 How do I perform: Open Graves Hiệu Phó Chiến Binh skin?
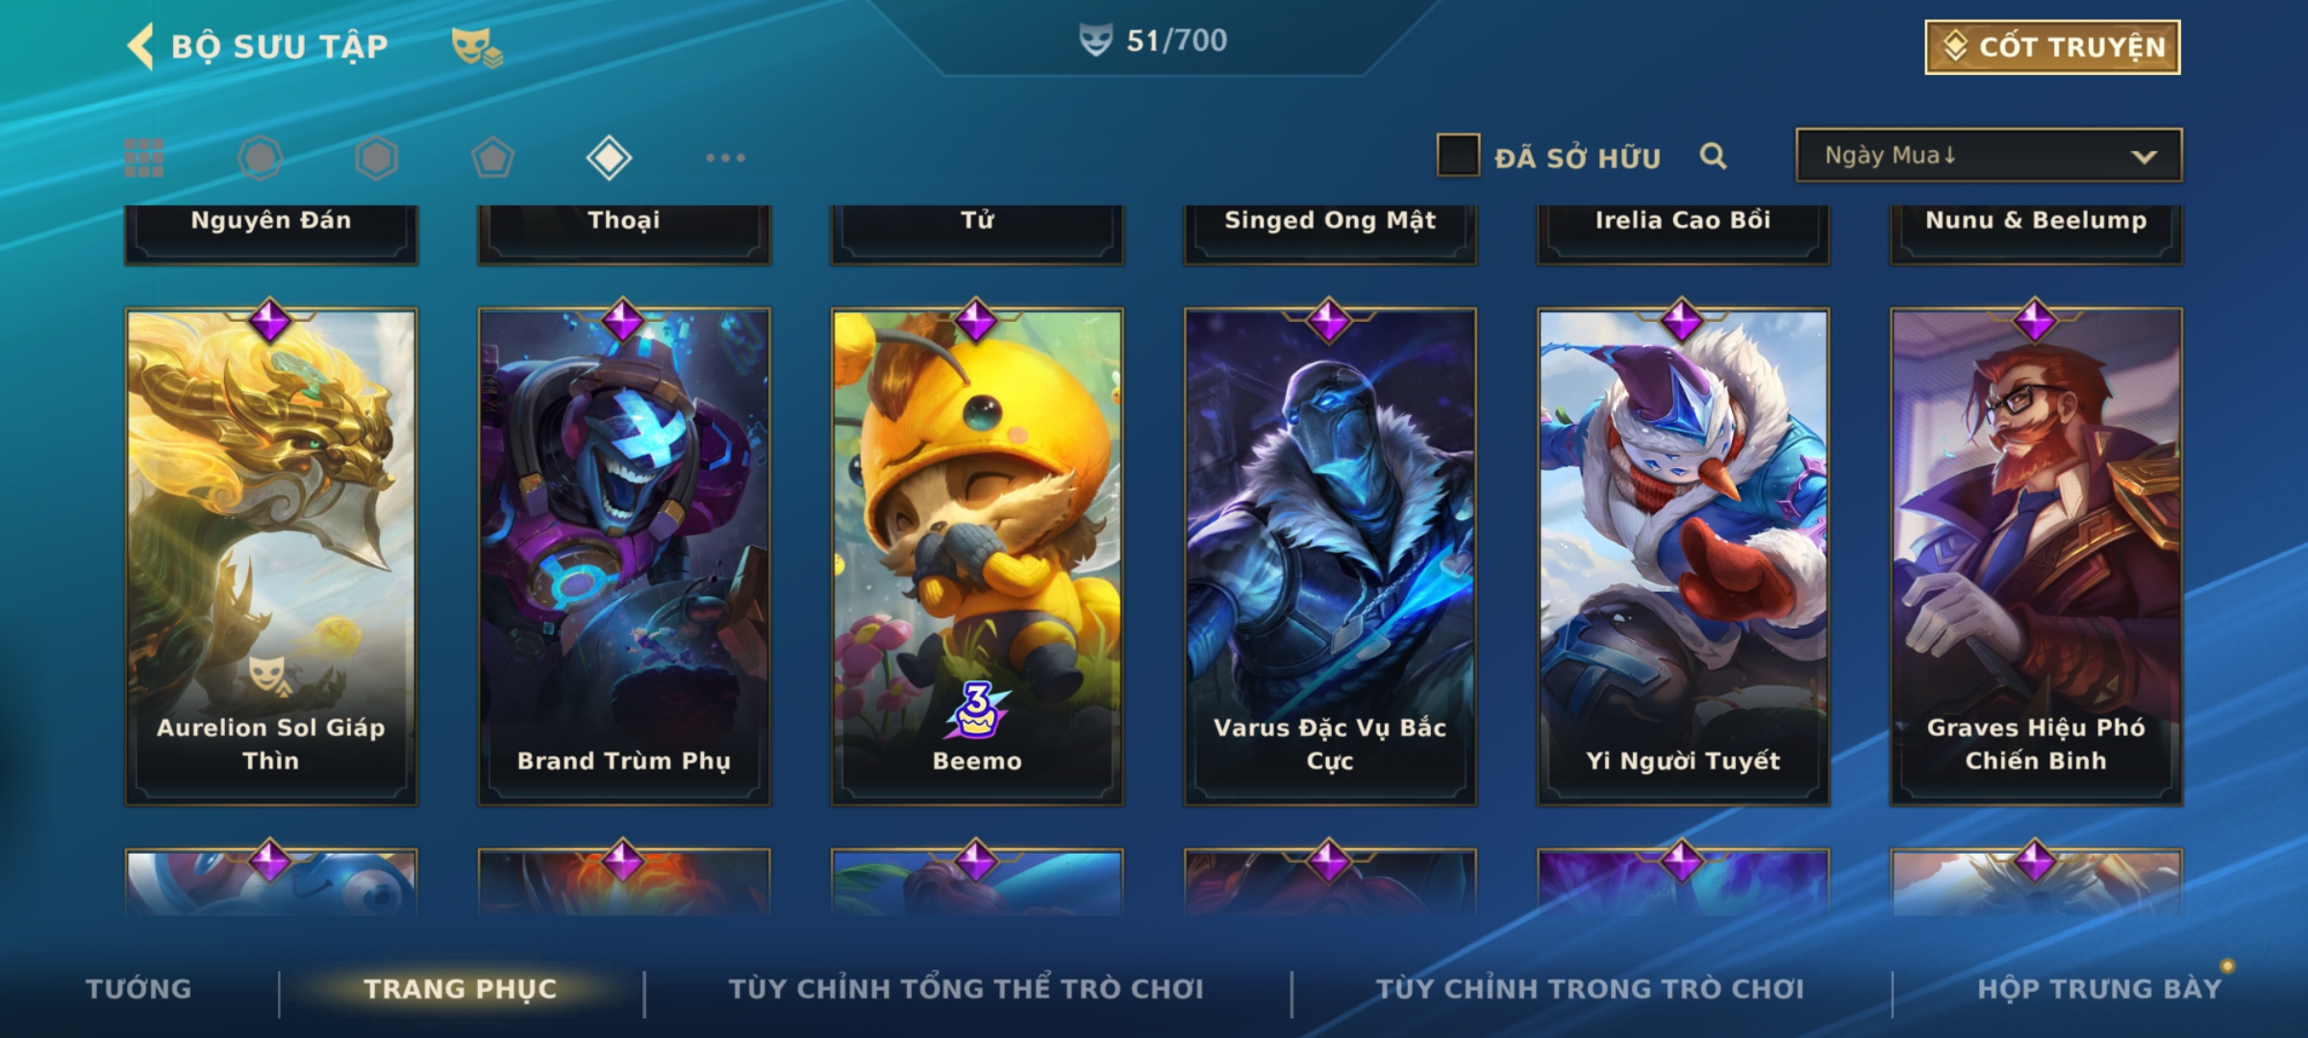coord(2036,556)
